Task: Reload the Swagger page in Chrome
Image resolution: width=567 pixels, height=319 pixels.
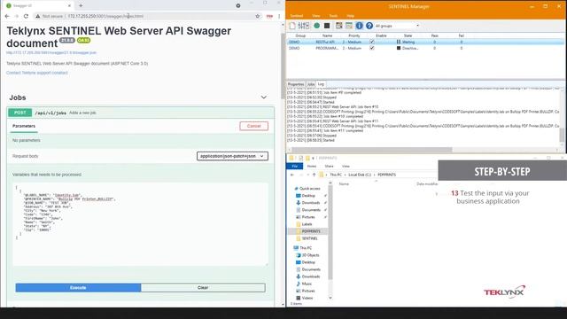Action: point(26,16)
